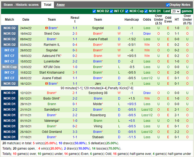This screenshot has width=194, height=157.
Task: Click NOR Cup league label on 12/03/22
Action: (x=10, y=67)
